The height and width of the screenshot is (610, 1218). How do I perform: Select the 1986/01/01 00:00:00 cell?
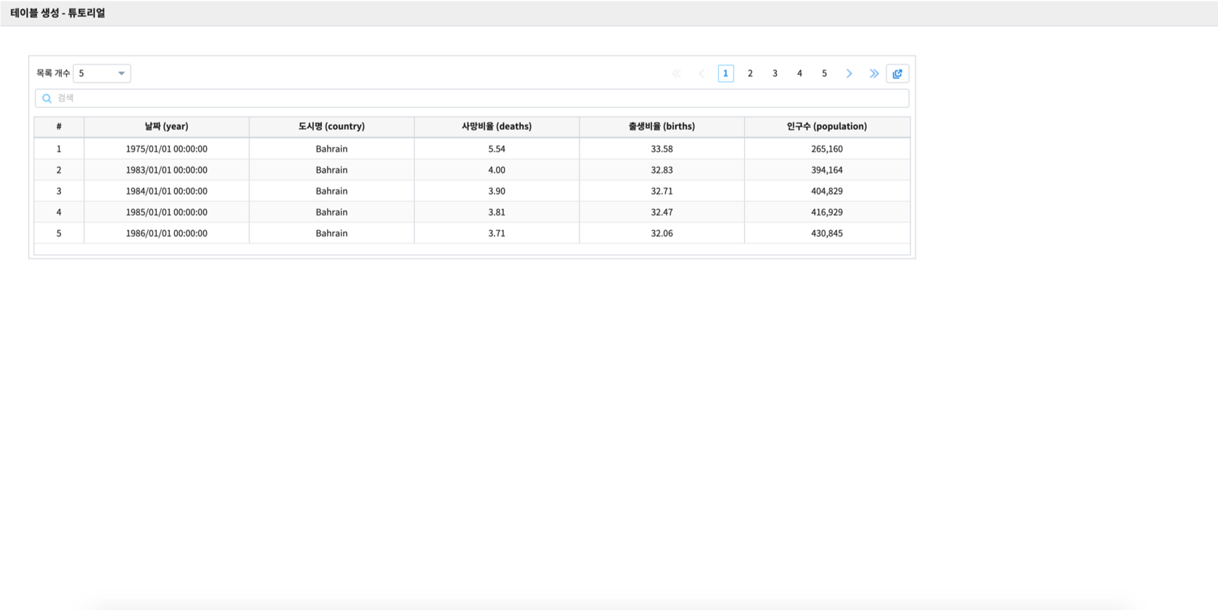pos(166,233)
